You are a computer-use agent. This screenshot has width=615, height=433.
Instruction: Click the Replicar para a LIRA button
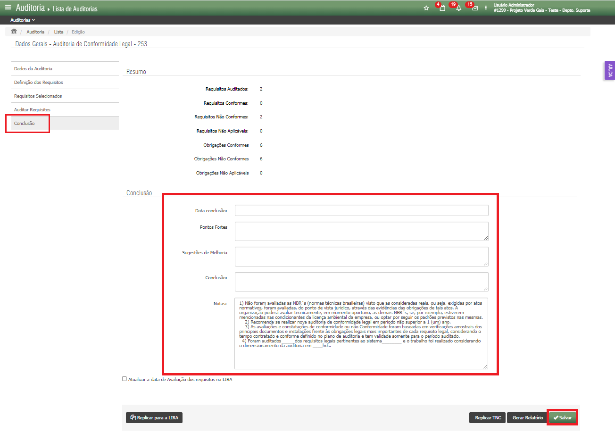[154, 417]
